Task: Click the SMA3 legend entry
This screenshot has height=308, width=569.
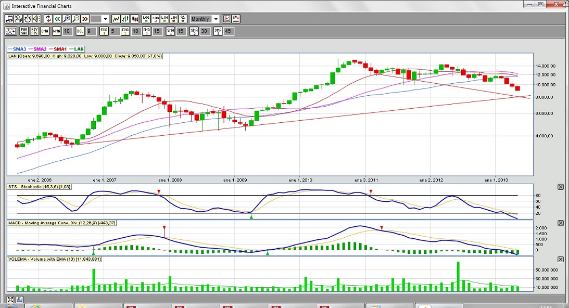Action: [17, 49]
